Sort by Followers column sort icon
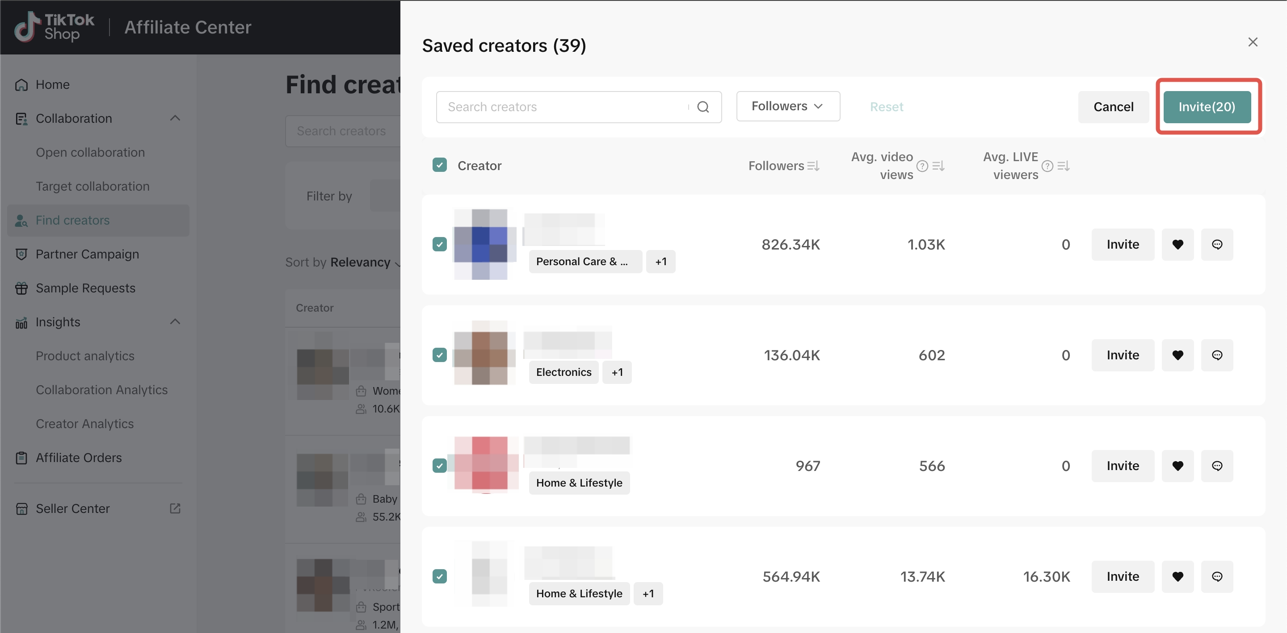The height and width of the screenshot is (633, 1287). (813, 166)
